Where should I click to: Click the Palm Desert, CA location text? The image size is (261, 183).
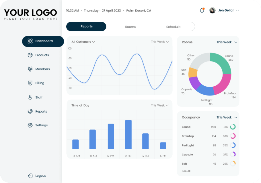(139, 11)
